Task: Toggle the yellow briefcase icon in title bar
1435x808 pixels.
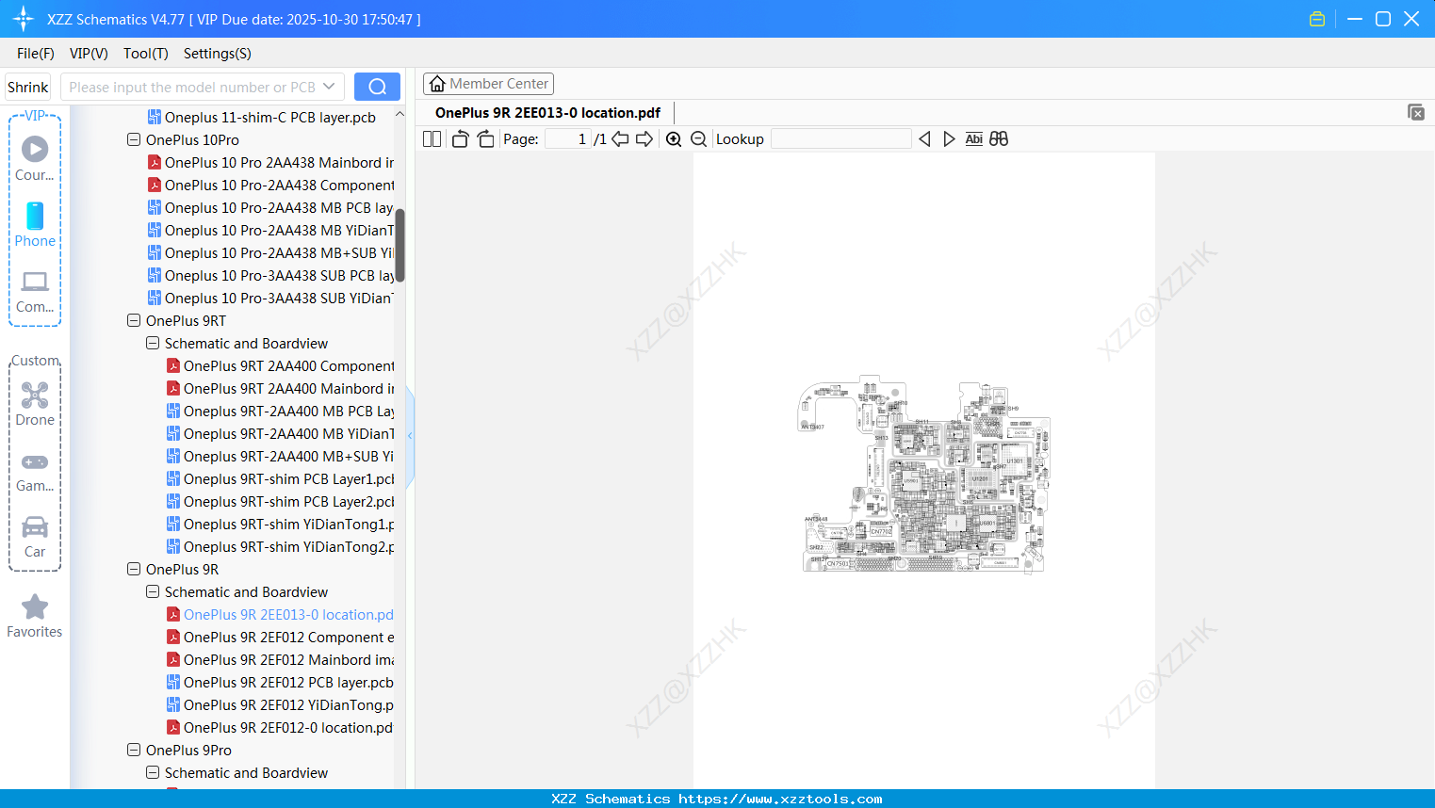Action: (1316, 18)
